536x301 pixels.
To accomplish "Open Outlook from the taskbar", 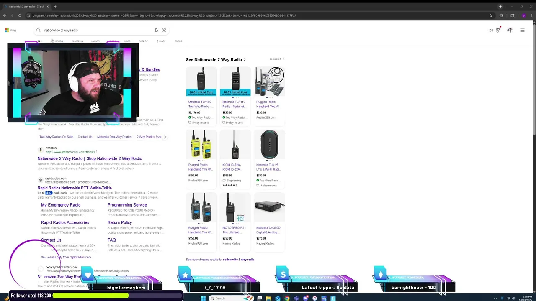I will coord(278,298).
